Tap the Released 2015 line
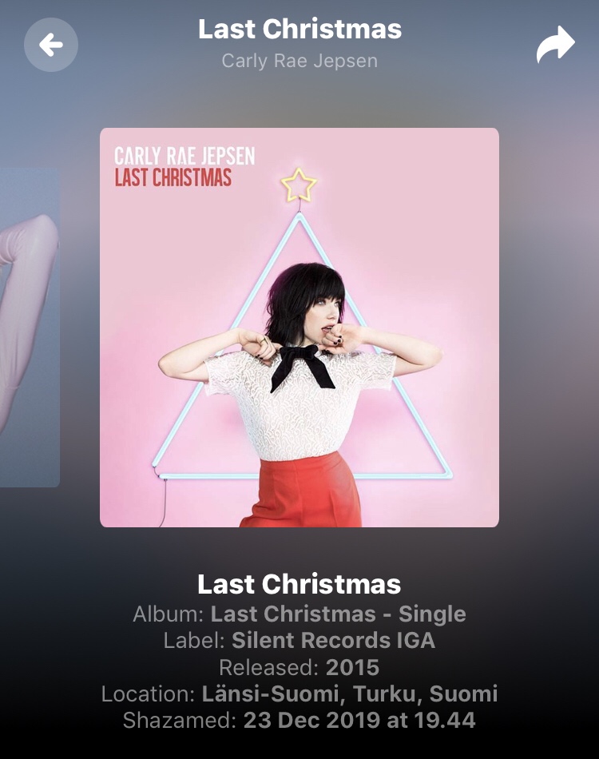Viewport: 599px width, 759px height. pos(299,667)
